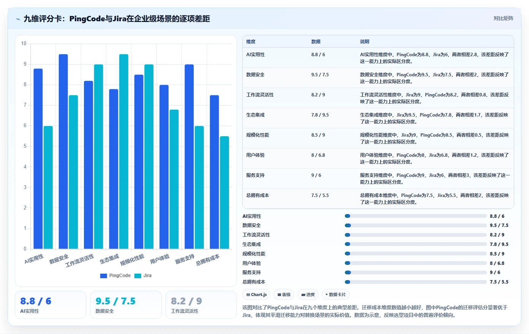The image size is (529, 334).
Task: Open the 8.2 / 9 工作流灵活性 data card
Action: click(x=201, y=305)
